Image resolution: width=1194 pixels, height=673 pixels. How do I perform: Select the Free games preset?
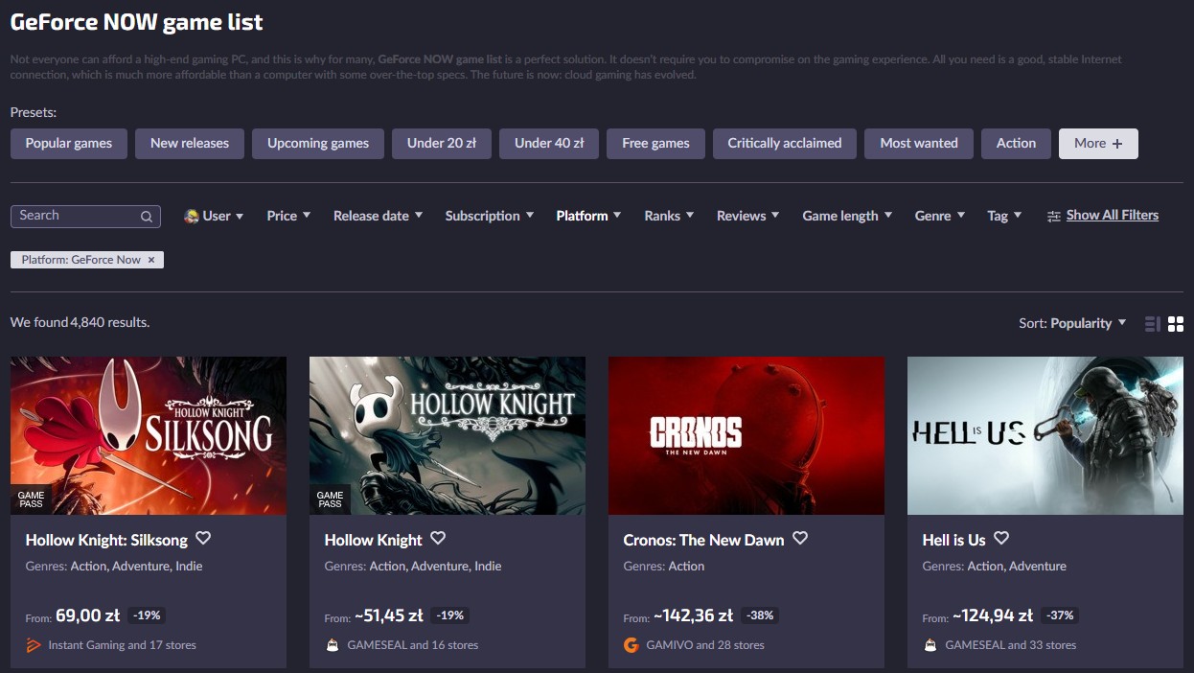point(655,144)
